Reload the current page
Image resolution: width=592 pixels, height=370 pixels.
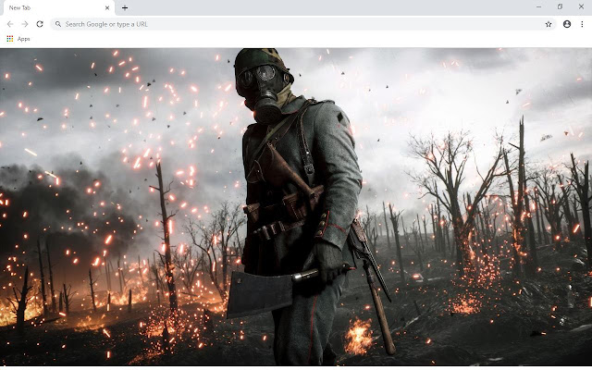coord(40,24)
